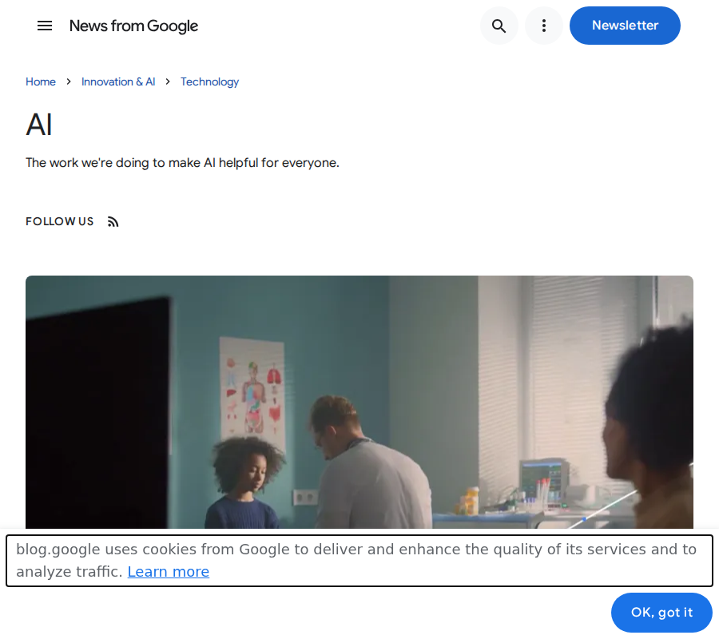Subscribe via the Newsletter button
This screenshot has width=719, height=639.
point(625,26)
